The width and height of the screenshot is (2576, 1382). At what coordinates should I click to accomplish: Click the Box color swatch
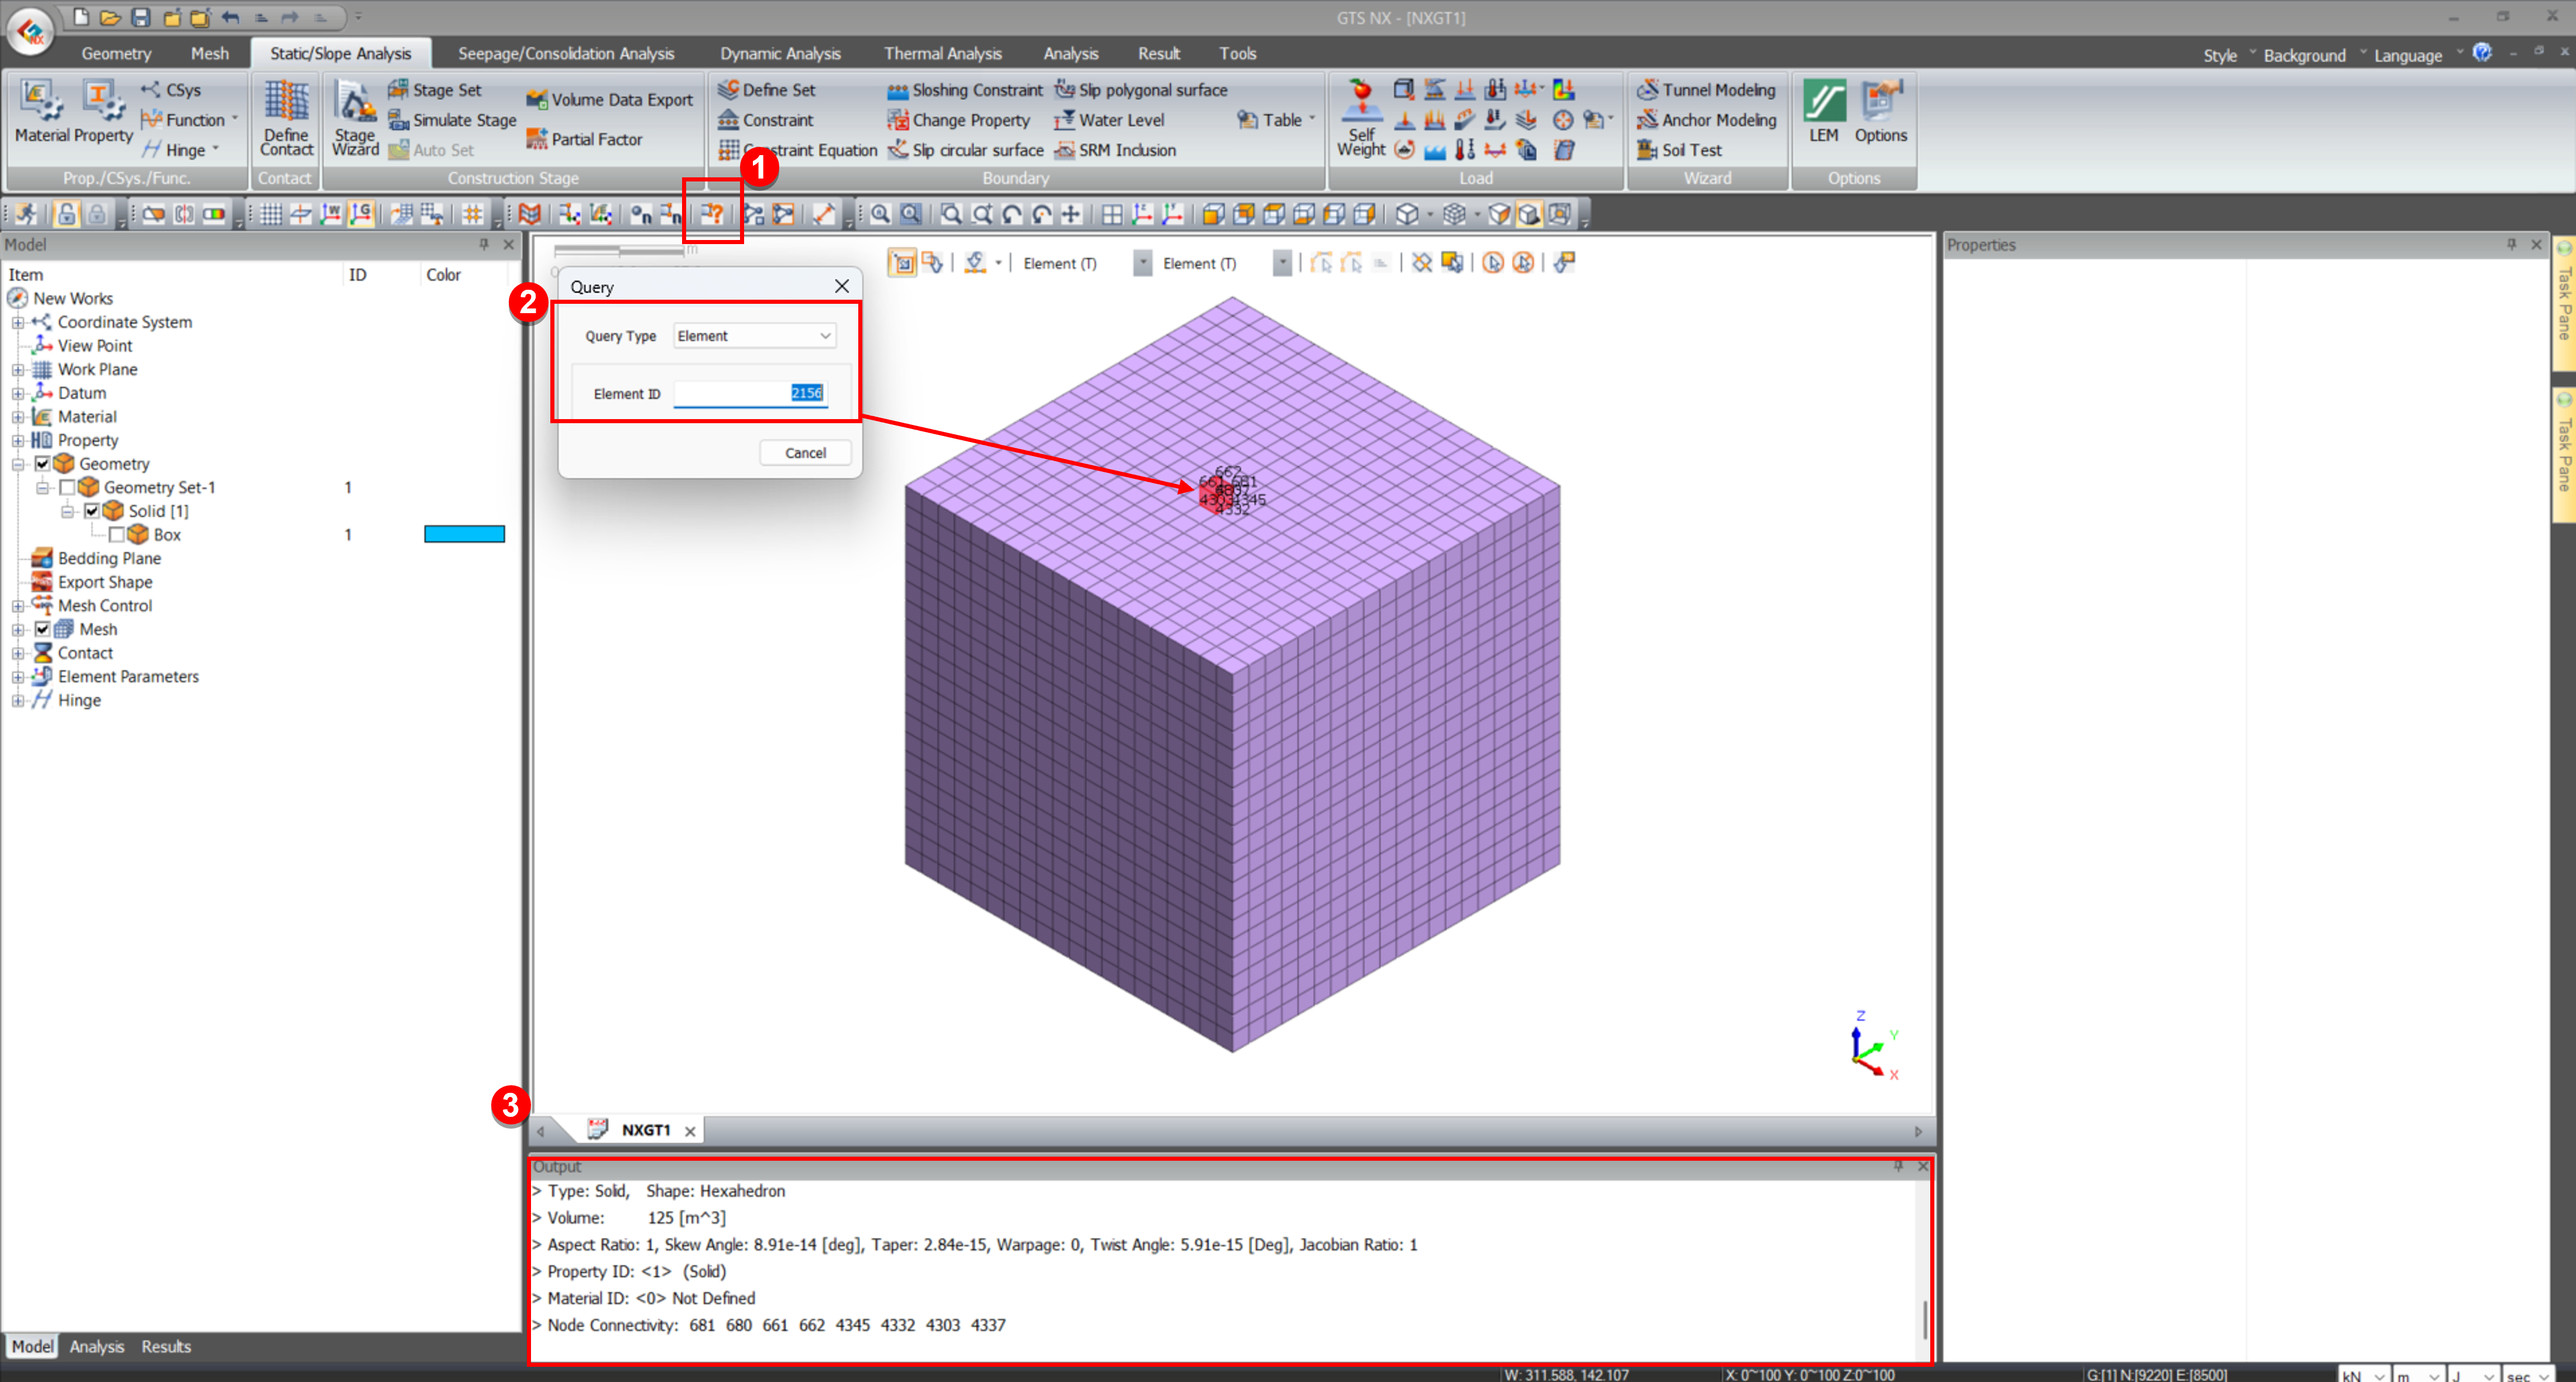click(464, 535)
